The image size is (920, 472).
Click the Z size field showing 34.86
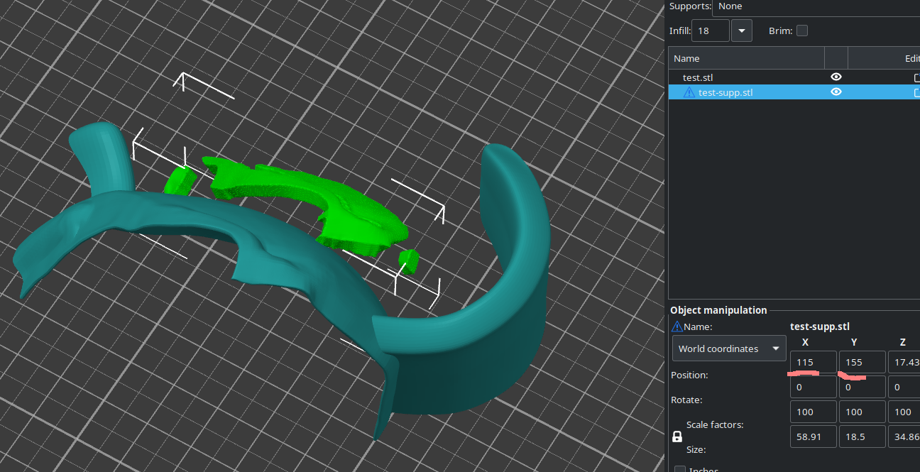(x=904, y=437)
